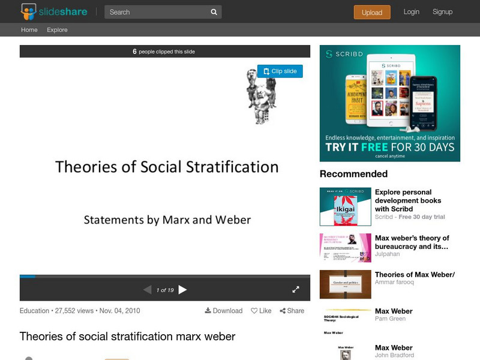This screenshot has width=480, height=360.
Task: Open the Explore menu
Action: [x=57, y=29]
